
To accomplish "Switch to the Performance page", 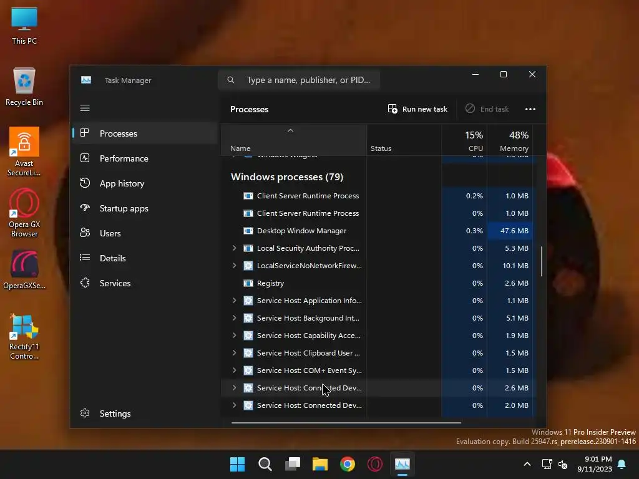I will tap(145, 158).
